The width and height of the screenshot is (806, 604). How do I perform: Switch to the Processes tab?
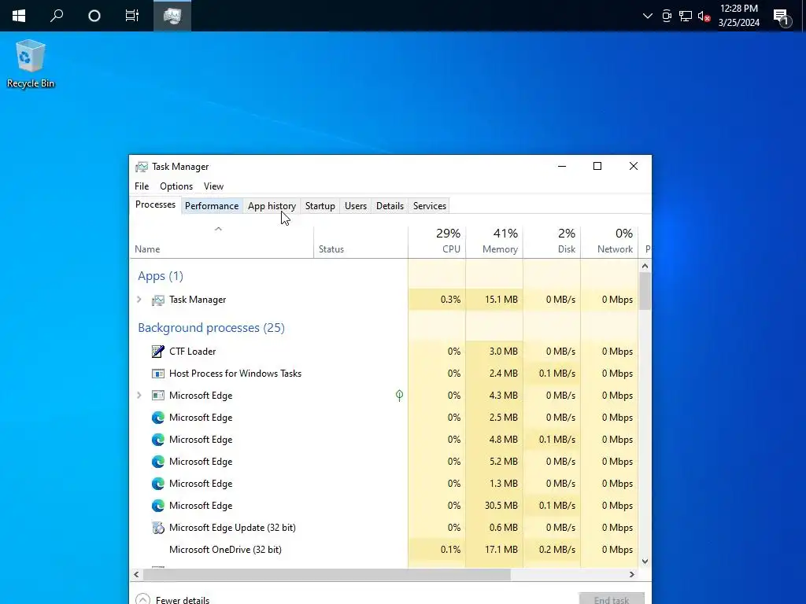[155, 204]
